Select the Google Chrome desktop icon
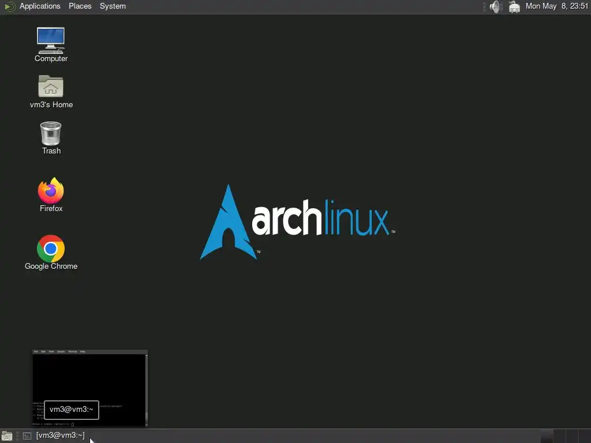 click(x=51, y=253)
